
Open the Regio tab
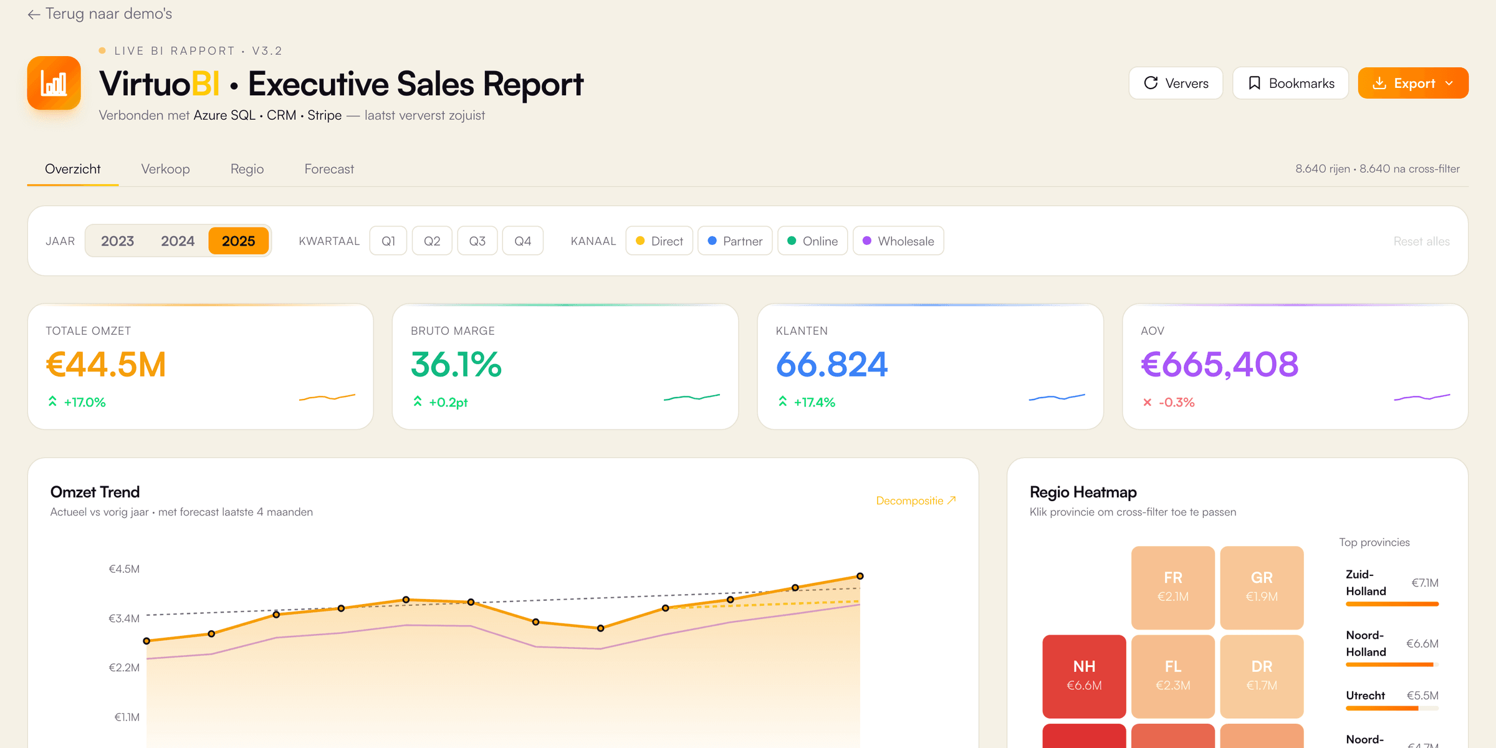[x=247, y=169]
